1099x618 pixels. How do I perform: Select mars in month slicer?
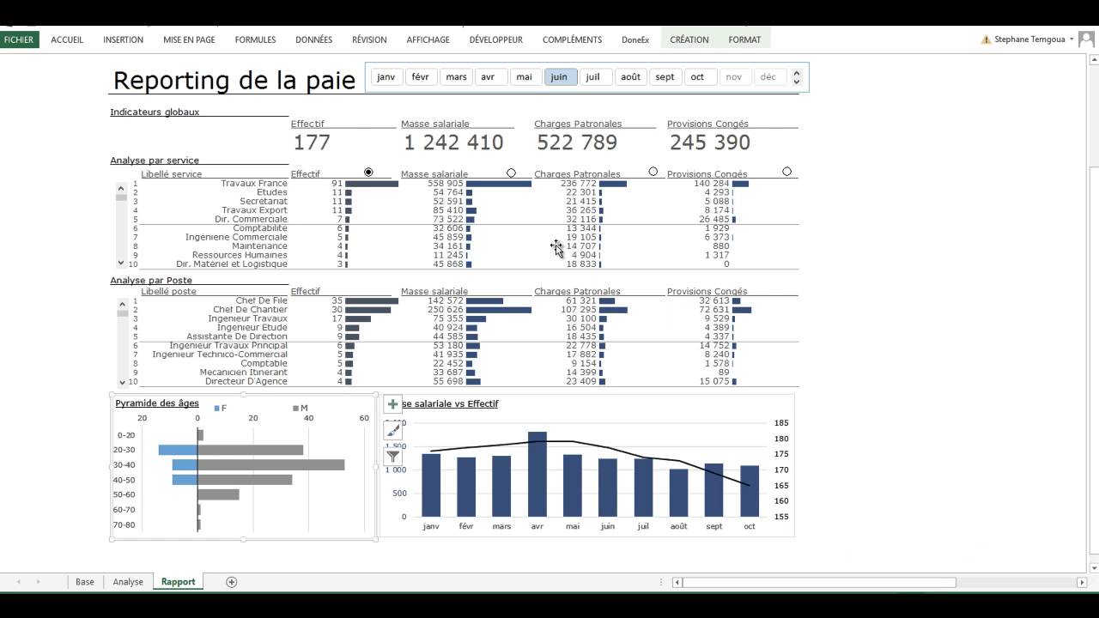(x=456, y=76)
